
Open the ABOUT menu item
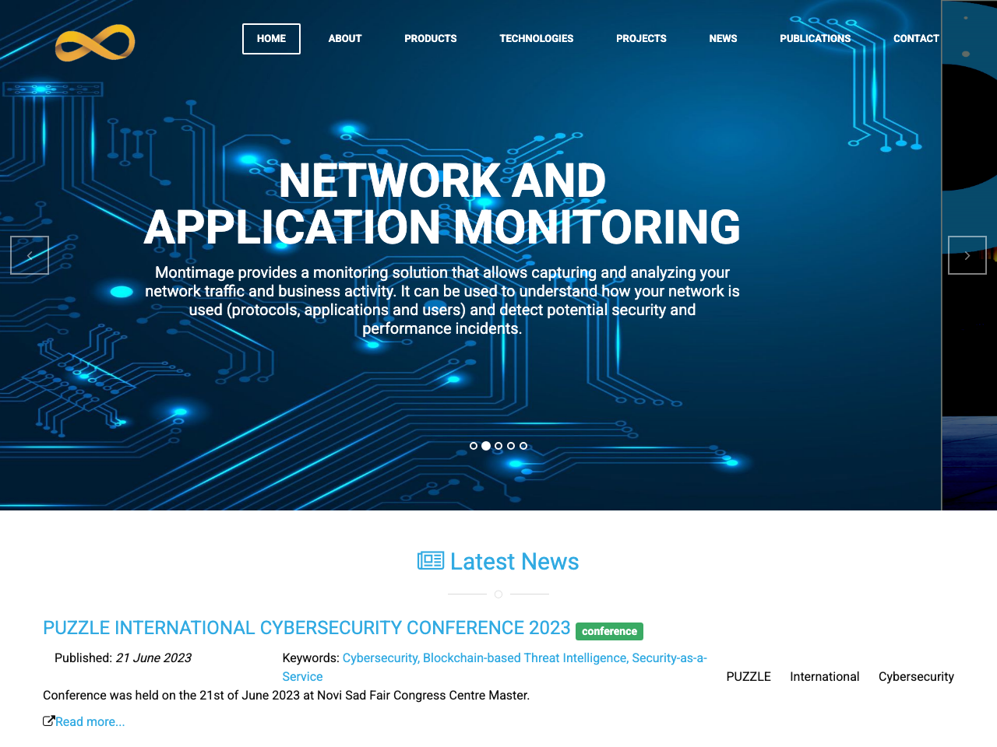click(x=344, y=38)
